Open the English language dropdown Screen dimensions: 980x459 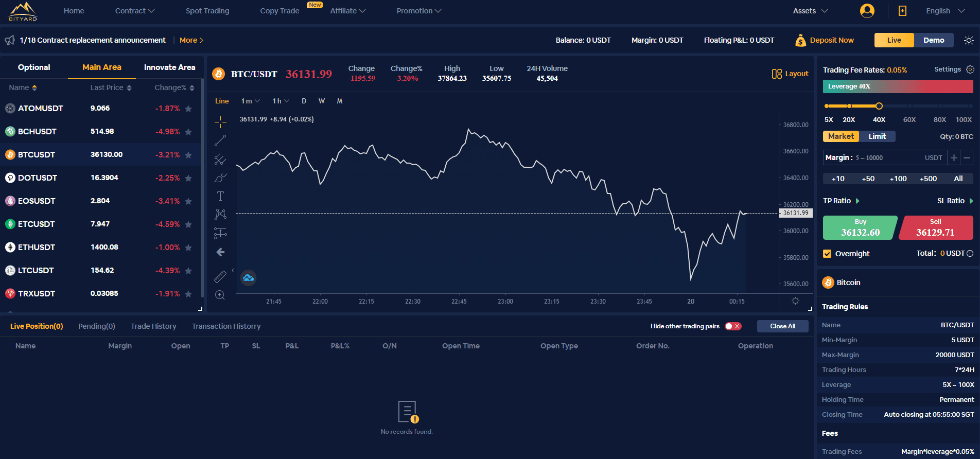(945, 11)
